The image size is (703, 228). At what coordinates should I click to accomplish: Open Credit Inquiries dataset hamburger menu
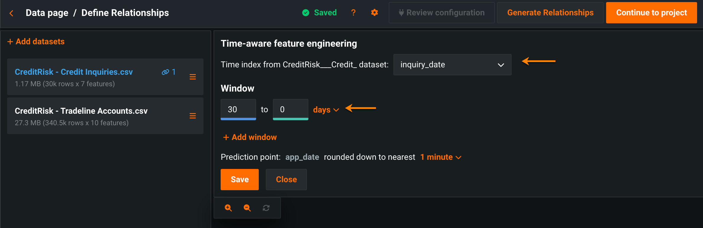[193, 77]
